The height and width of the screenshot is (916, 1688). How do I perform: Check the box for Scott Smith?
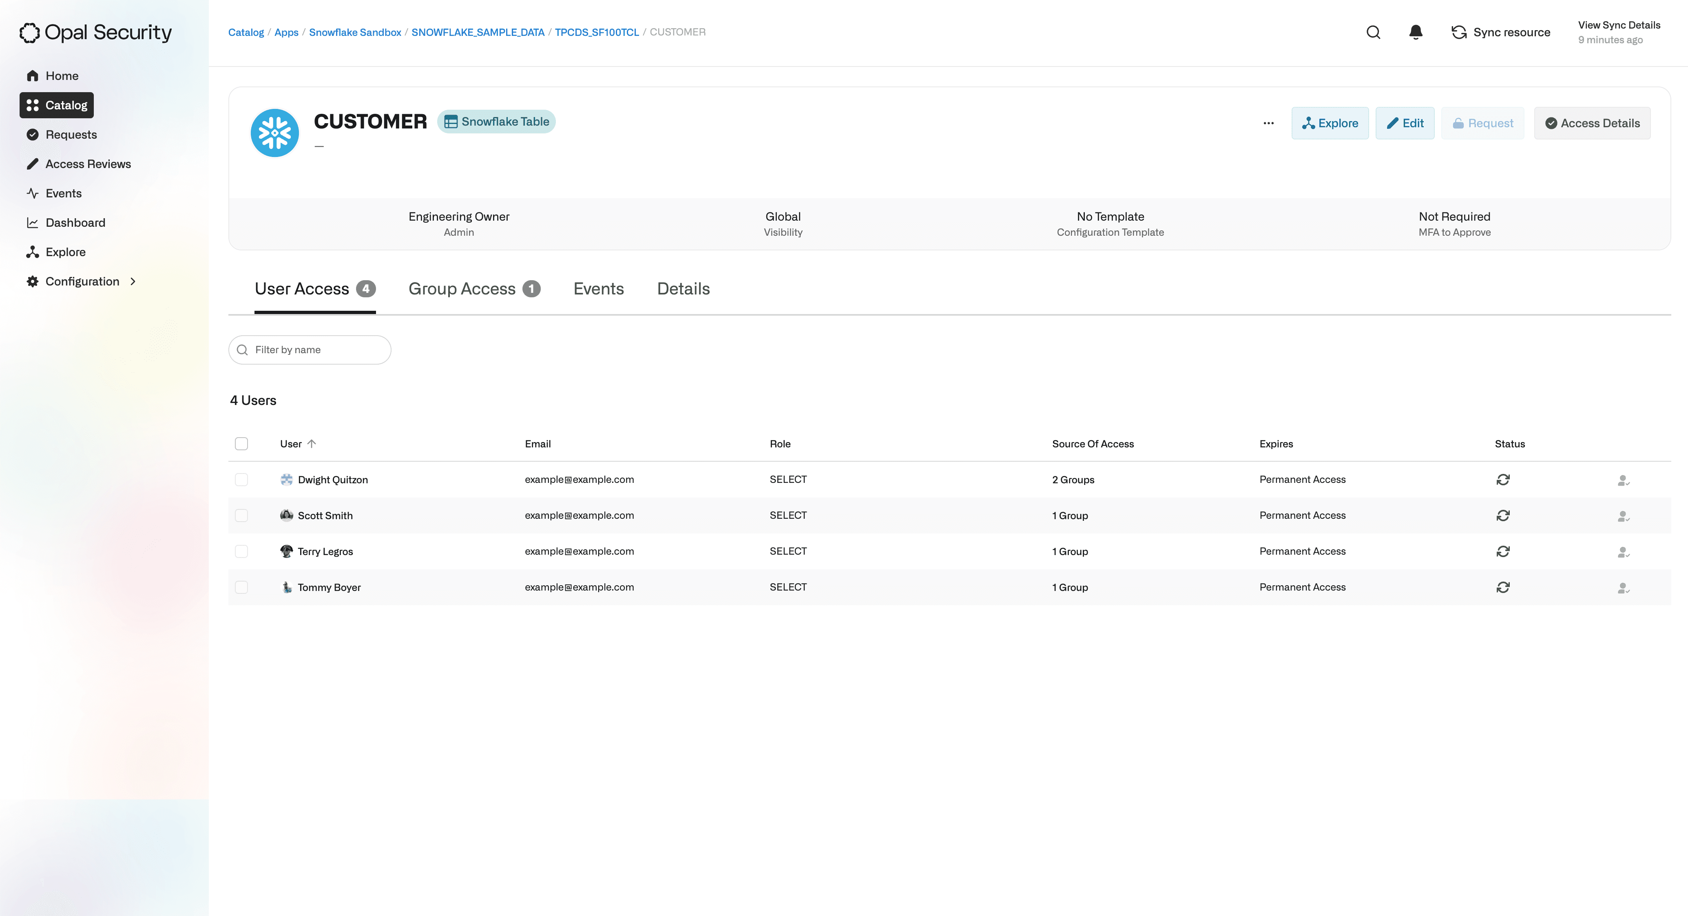pos(241,516)
